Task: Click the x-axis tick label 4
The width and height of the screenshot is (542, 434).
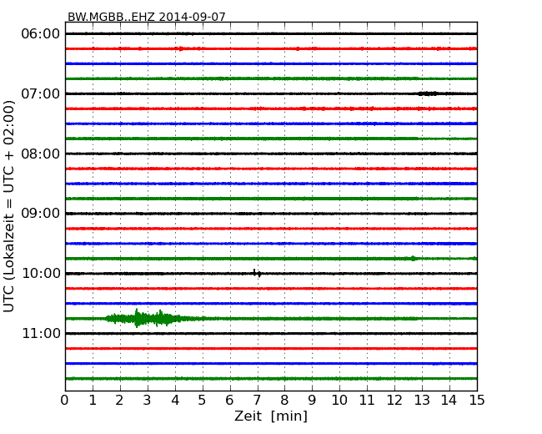Action: click(175, 401)
